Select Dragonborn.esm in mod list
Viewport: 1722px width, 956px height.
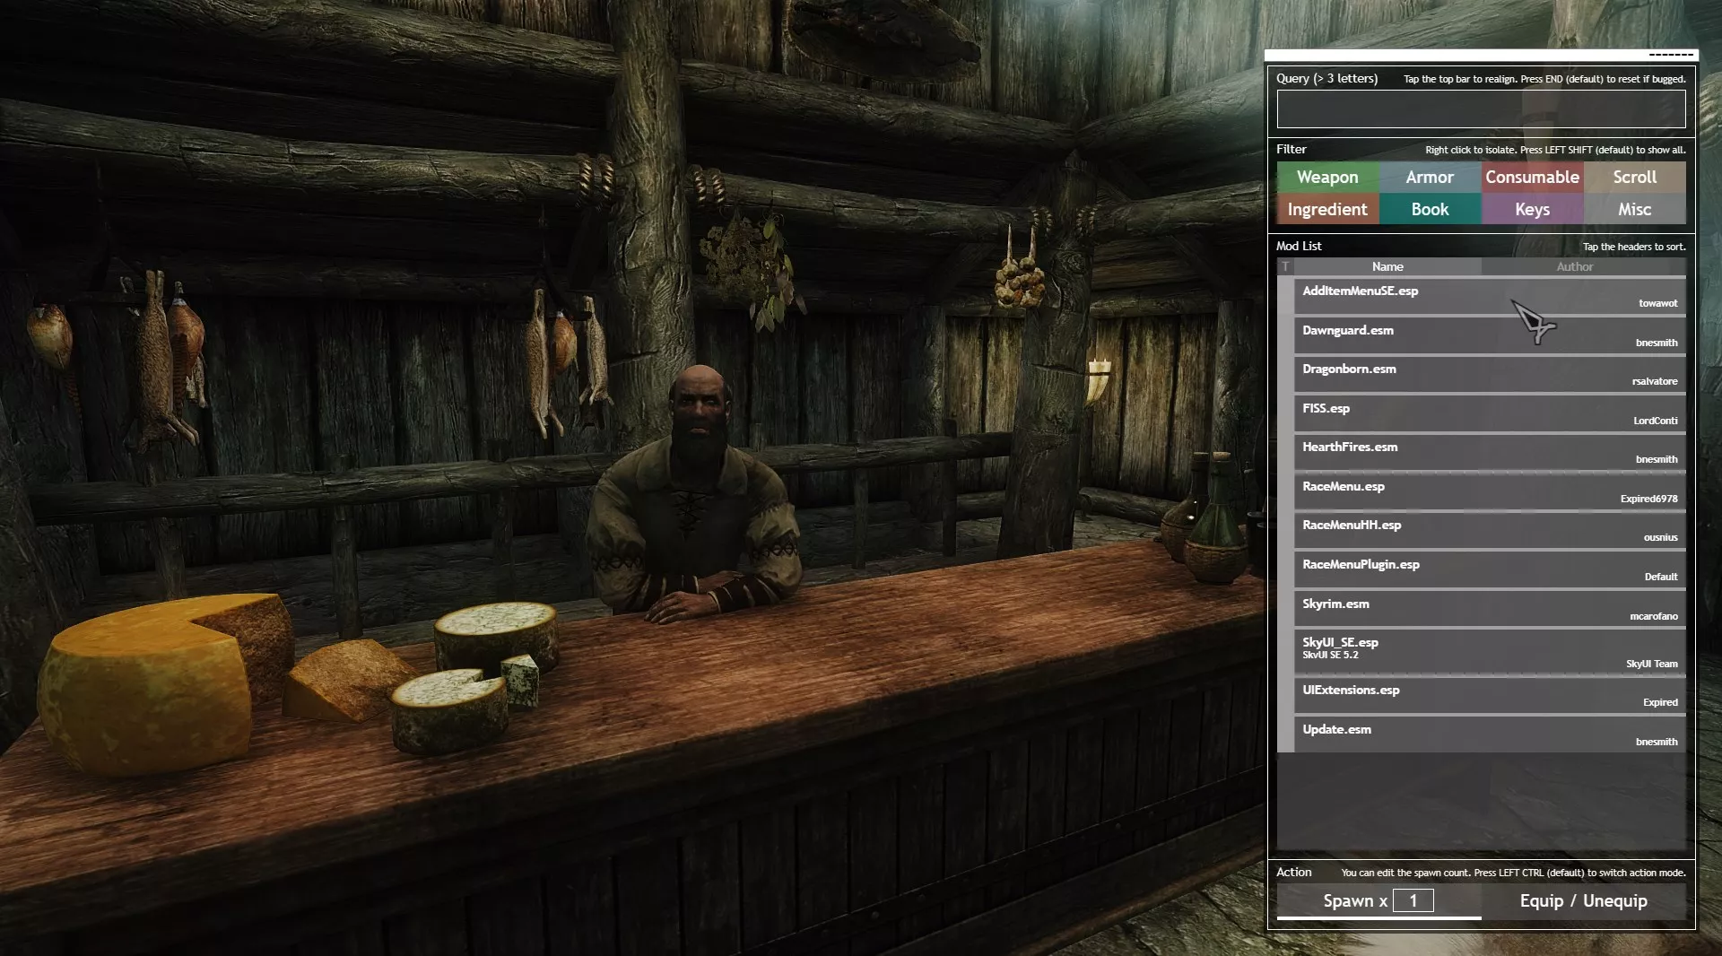(1490, 374)
